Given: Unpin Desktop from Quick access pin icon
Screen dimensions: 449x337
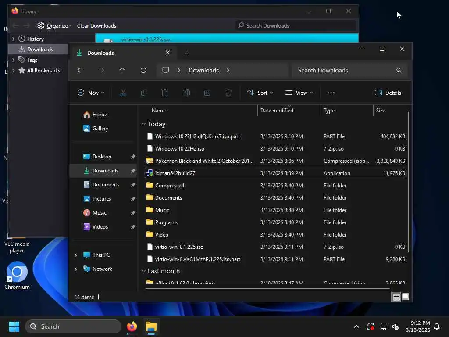Looking at the screenshot, I should point(133,157).
